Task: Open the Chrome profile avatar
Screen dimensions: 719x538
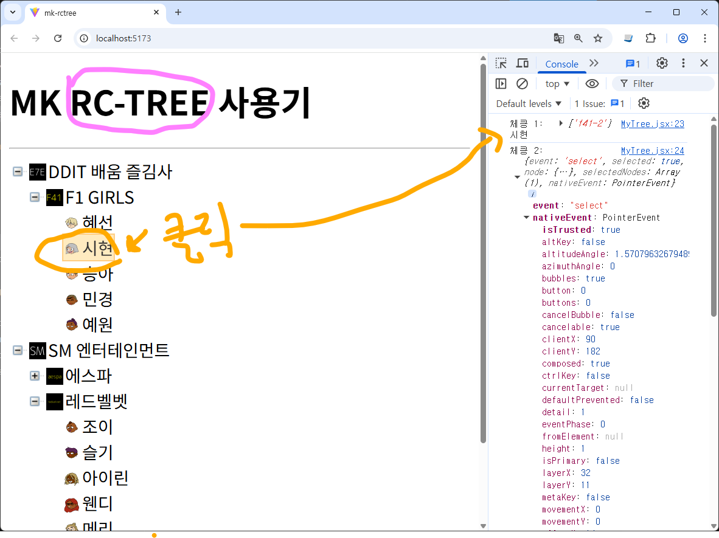Action: point(683,38)
